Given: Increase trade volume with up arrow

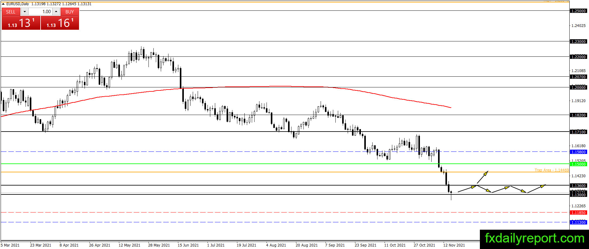Looking at the screenshot, I should tap(56, 12).
